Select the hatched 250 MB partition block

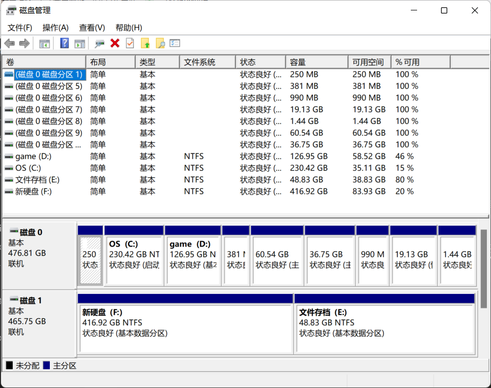pos(90,261)
